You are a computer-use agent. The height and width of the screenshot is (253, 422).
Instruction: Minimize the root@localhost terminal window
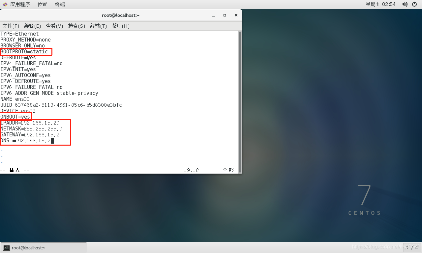(214, 15)
